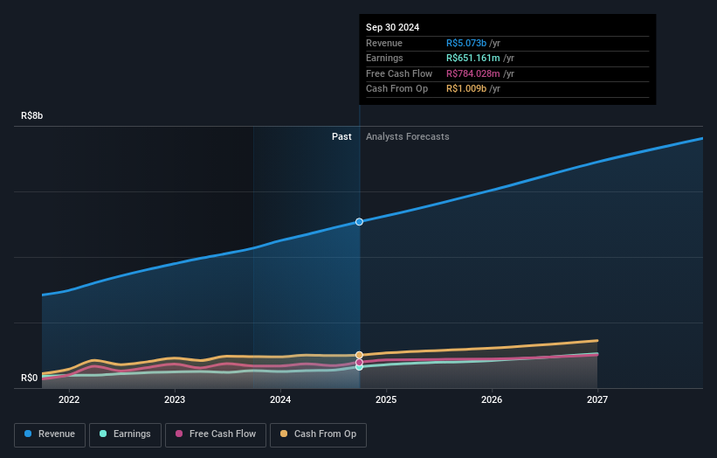Image resolution: width=717 pixels, height=458 pixels.
Task: Select the teal Earnings data point marker
Action: pos(360,367)
